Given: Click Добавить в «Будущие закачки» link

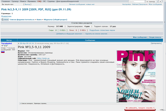Looking at the screenshot, I should [x=69, y=34].
